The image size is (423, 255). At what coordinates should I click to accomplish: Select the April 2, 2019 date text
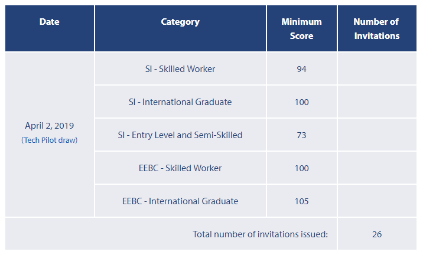(x=50, y=126)
